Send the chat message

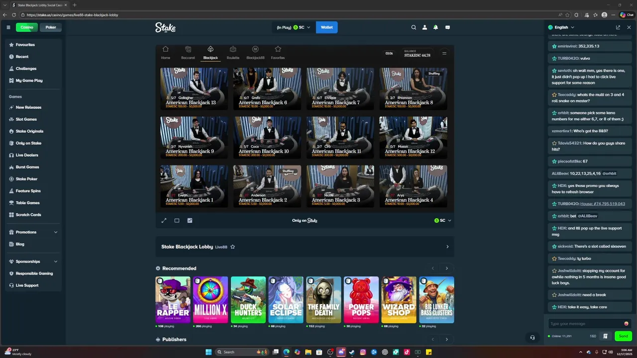[624, 336]
